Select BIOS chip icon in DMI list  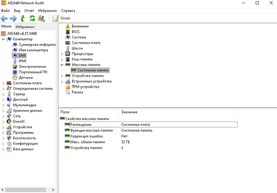tap(68, 32)
